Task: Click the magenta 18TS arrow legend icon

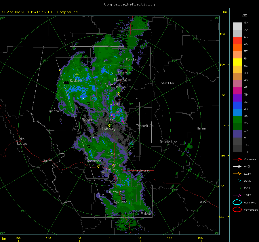Action: point(237,195)
